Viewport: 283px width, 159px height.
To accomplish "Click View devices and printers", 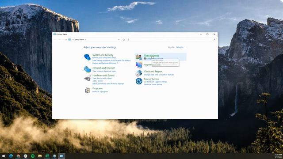I will pos(102,78).
